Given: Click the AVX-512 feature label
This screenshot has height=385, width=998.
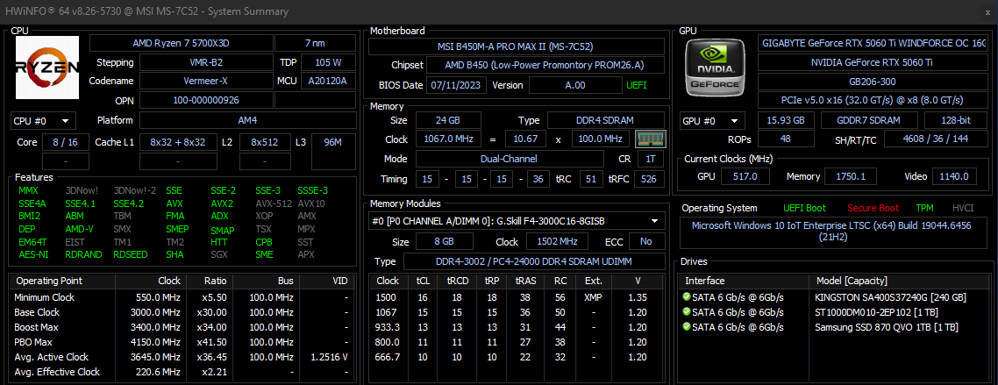Looking at the screenshot, I should (274, 203).
